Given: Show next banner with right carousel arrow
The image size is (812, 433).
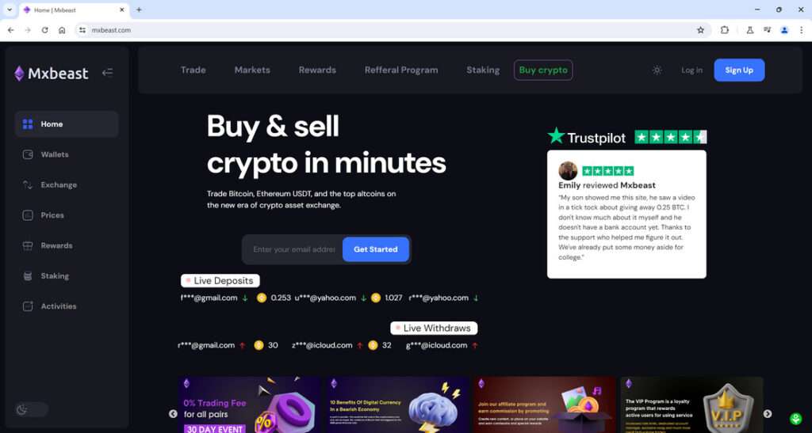Looking at the screenshot, I should click(x=768, y=414).
